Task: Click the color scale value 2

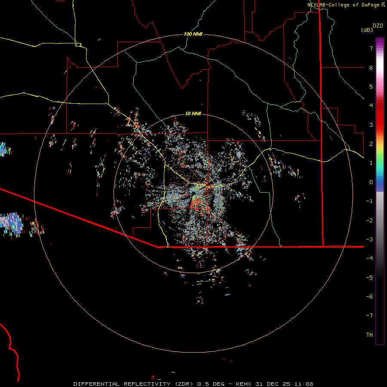Action: (371, 144)
